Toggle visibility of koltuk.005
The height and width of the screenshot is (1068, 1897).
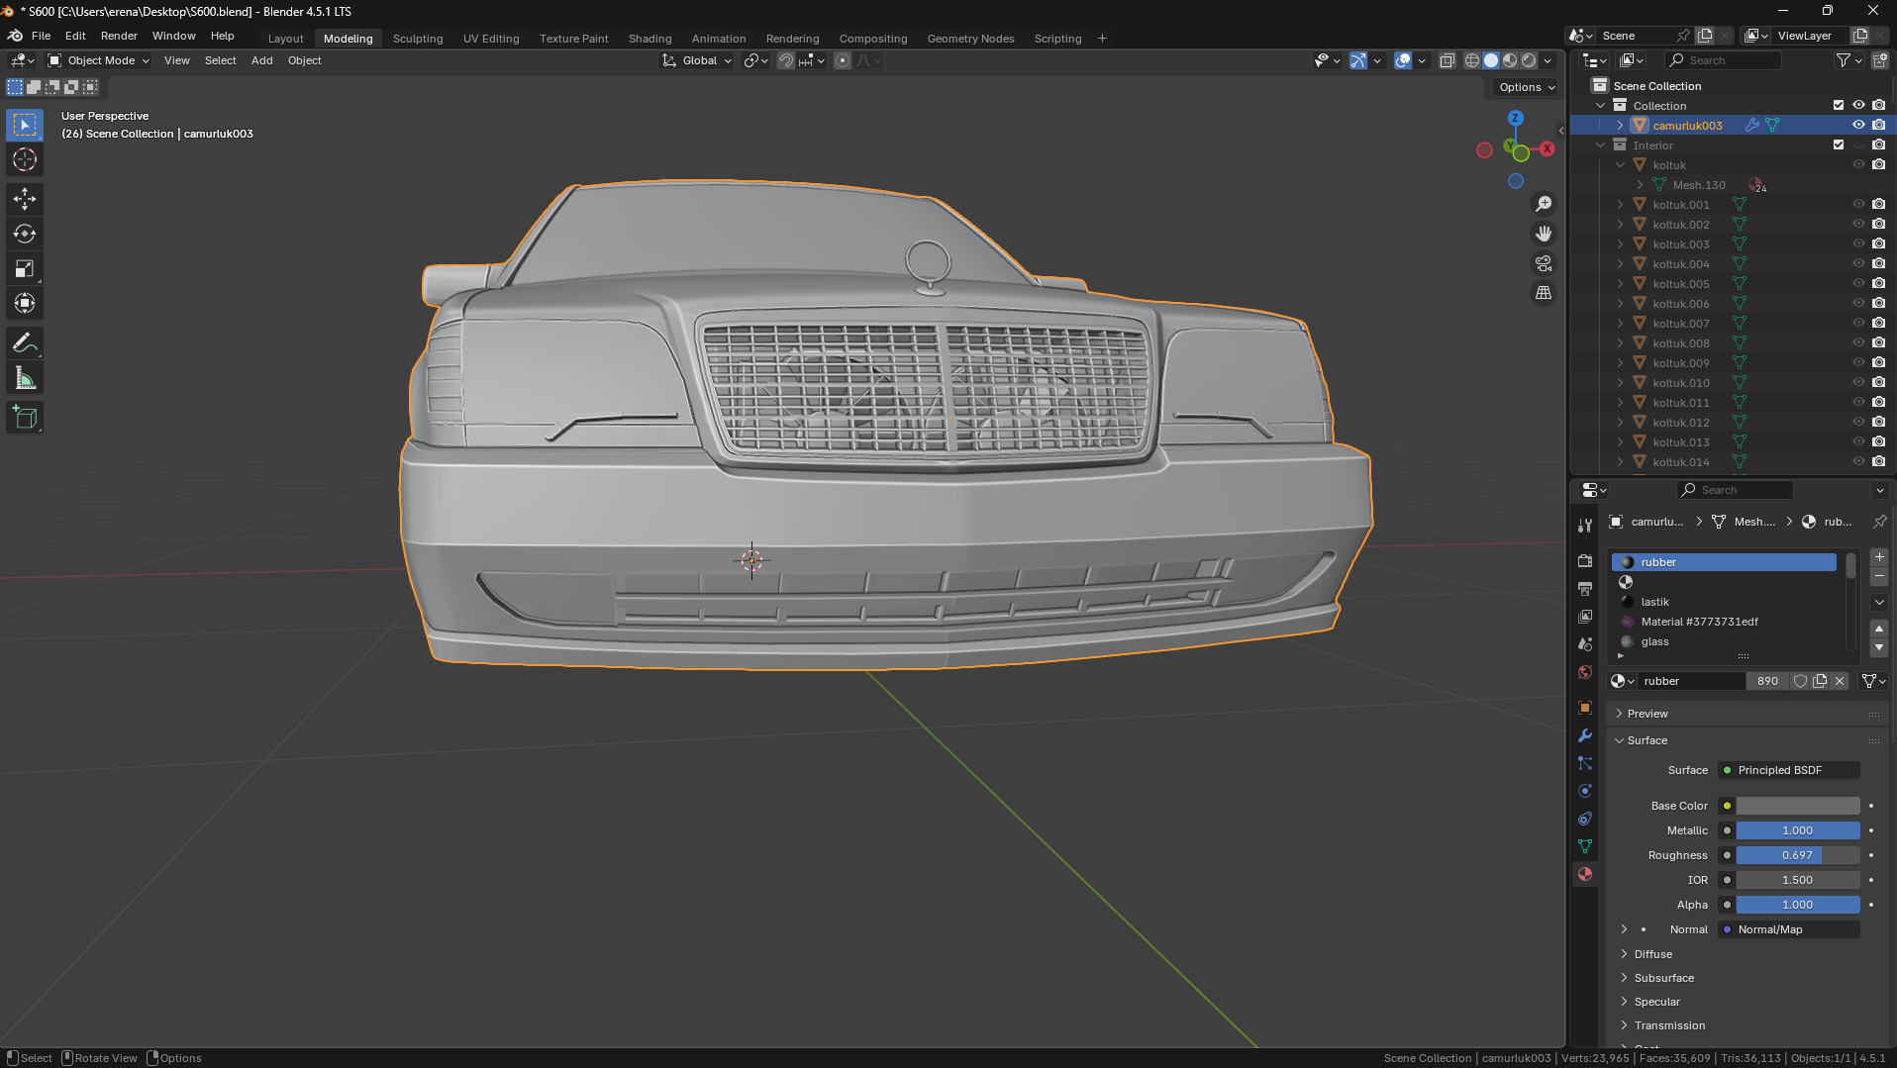tap(1858, 284)
